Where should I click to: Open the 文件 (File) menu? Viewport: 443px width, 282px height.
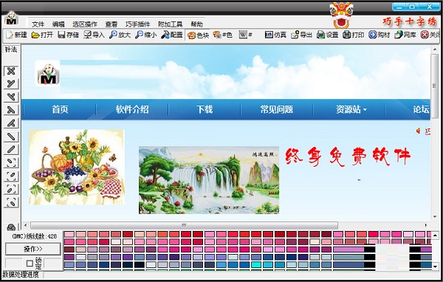pyautogui.click(x=38, y=24)
